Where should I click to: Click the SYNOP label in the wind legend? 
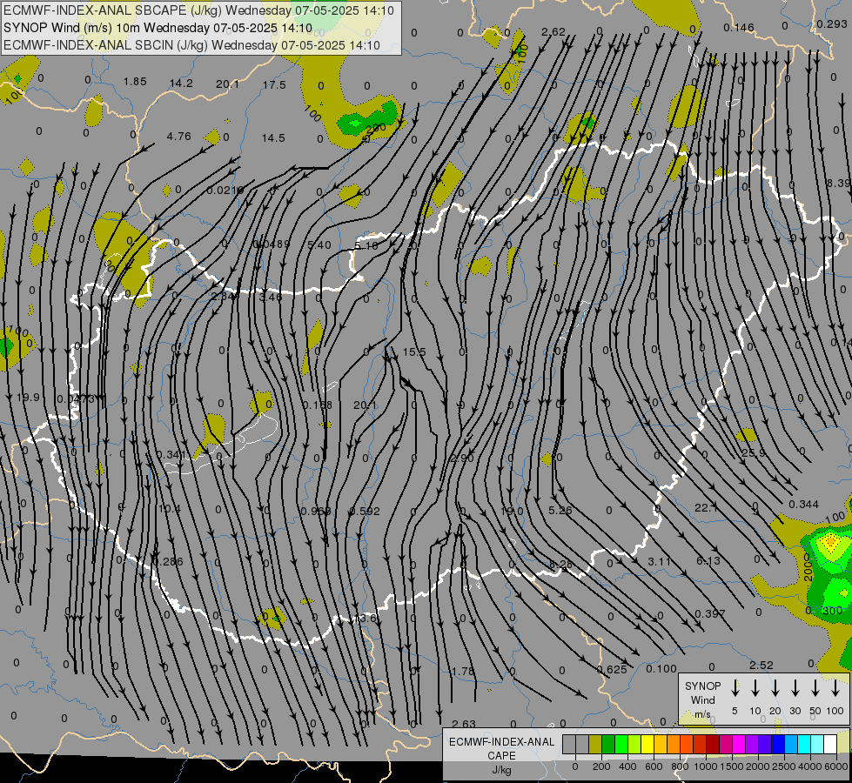click(702, 686)
